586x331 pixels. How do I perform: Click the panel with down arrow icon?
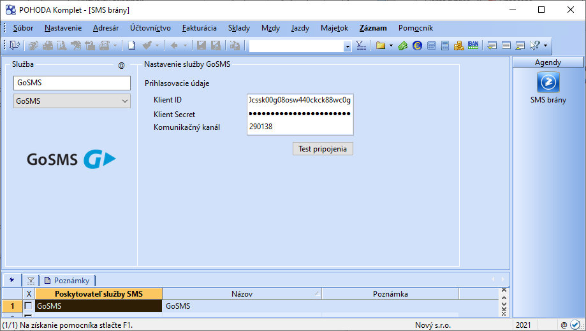pyautogui.click(x=492, y=46)
